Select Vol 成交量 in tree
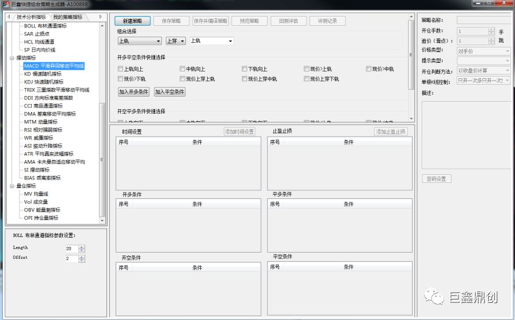This screenshot has width=515, height=320. click(x=36, y=202)
